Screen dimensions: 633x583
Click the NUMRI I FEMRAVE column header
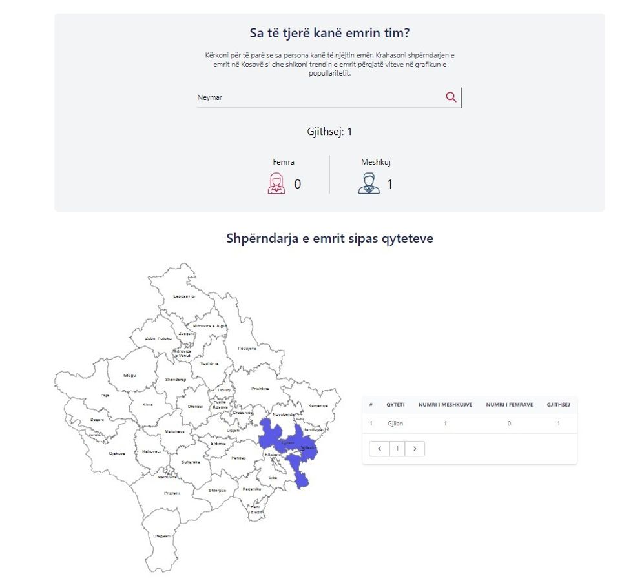(509, 405)
